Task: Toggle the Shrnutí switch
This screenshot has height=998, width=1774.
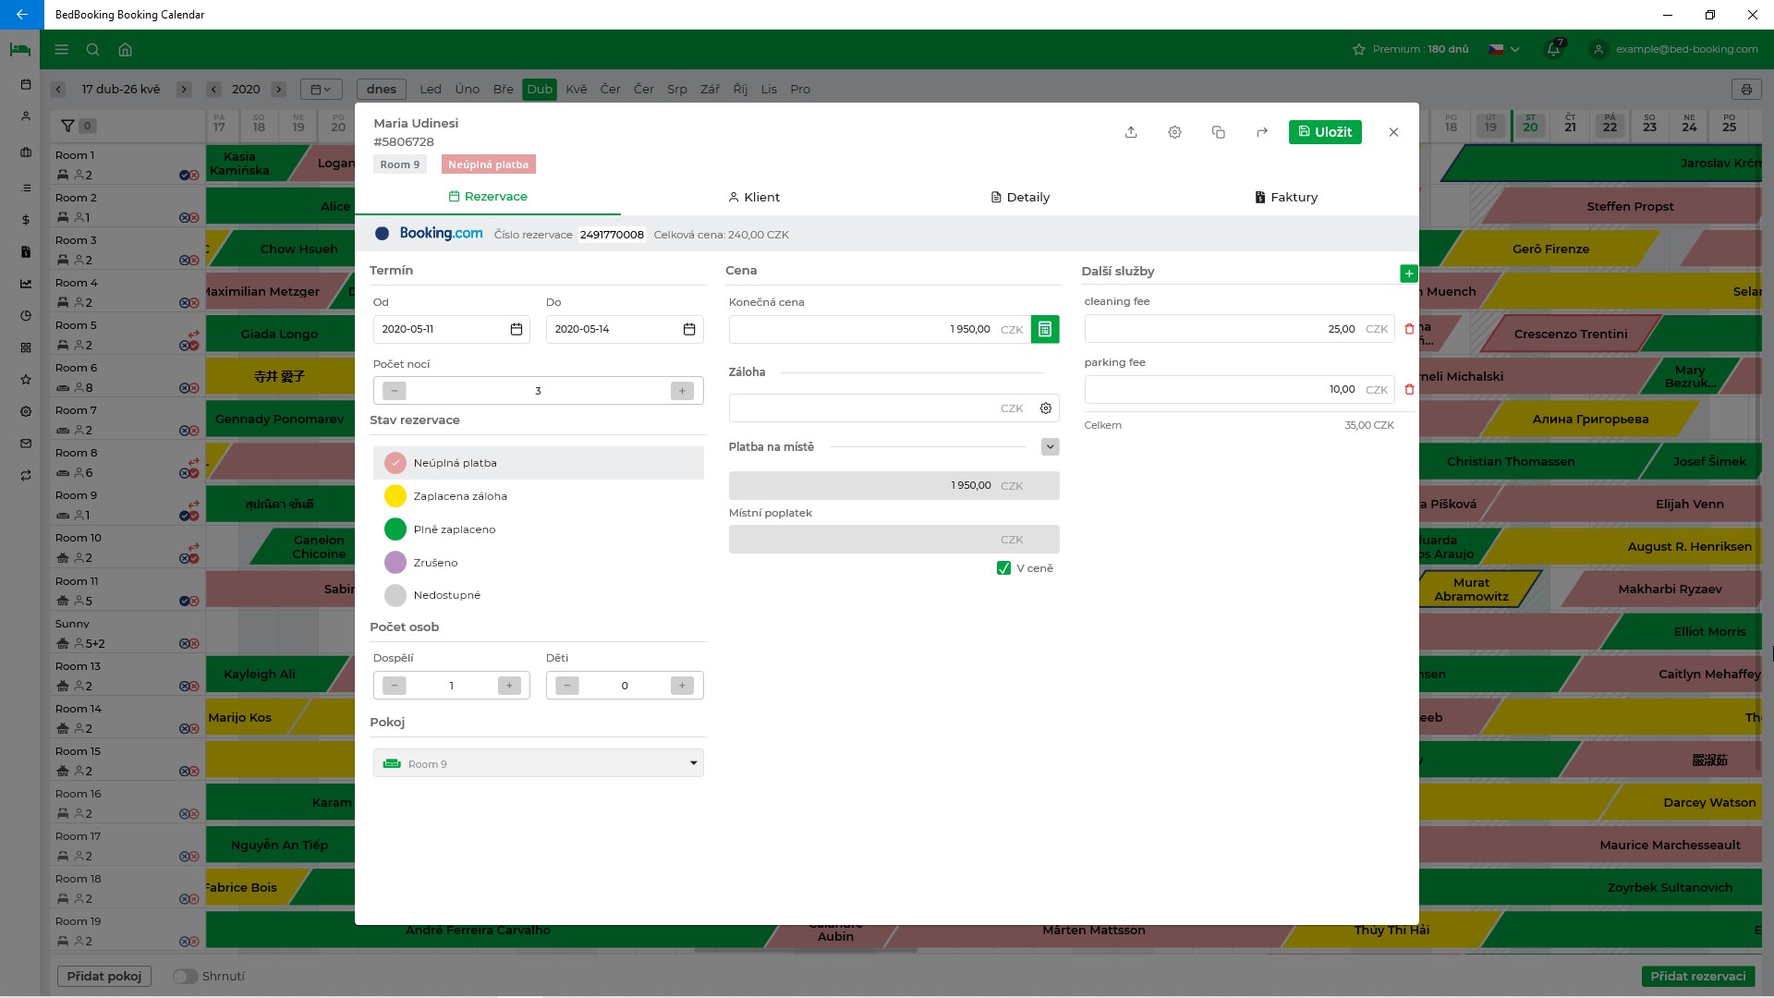Action: click(185, 977)
